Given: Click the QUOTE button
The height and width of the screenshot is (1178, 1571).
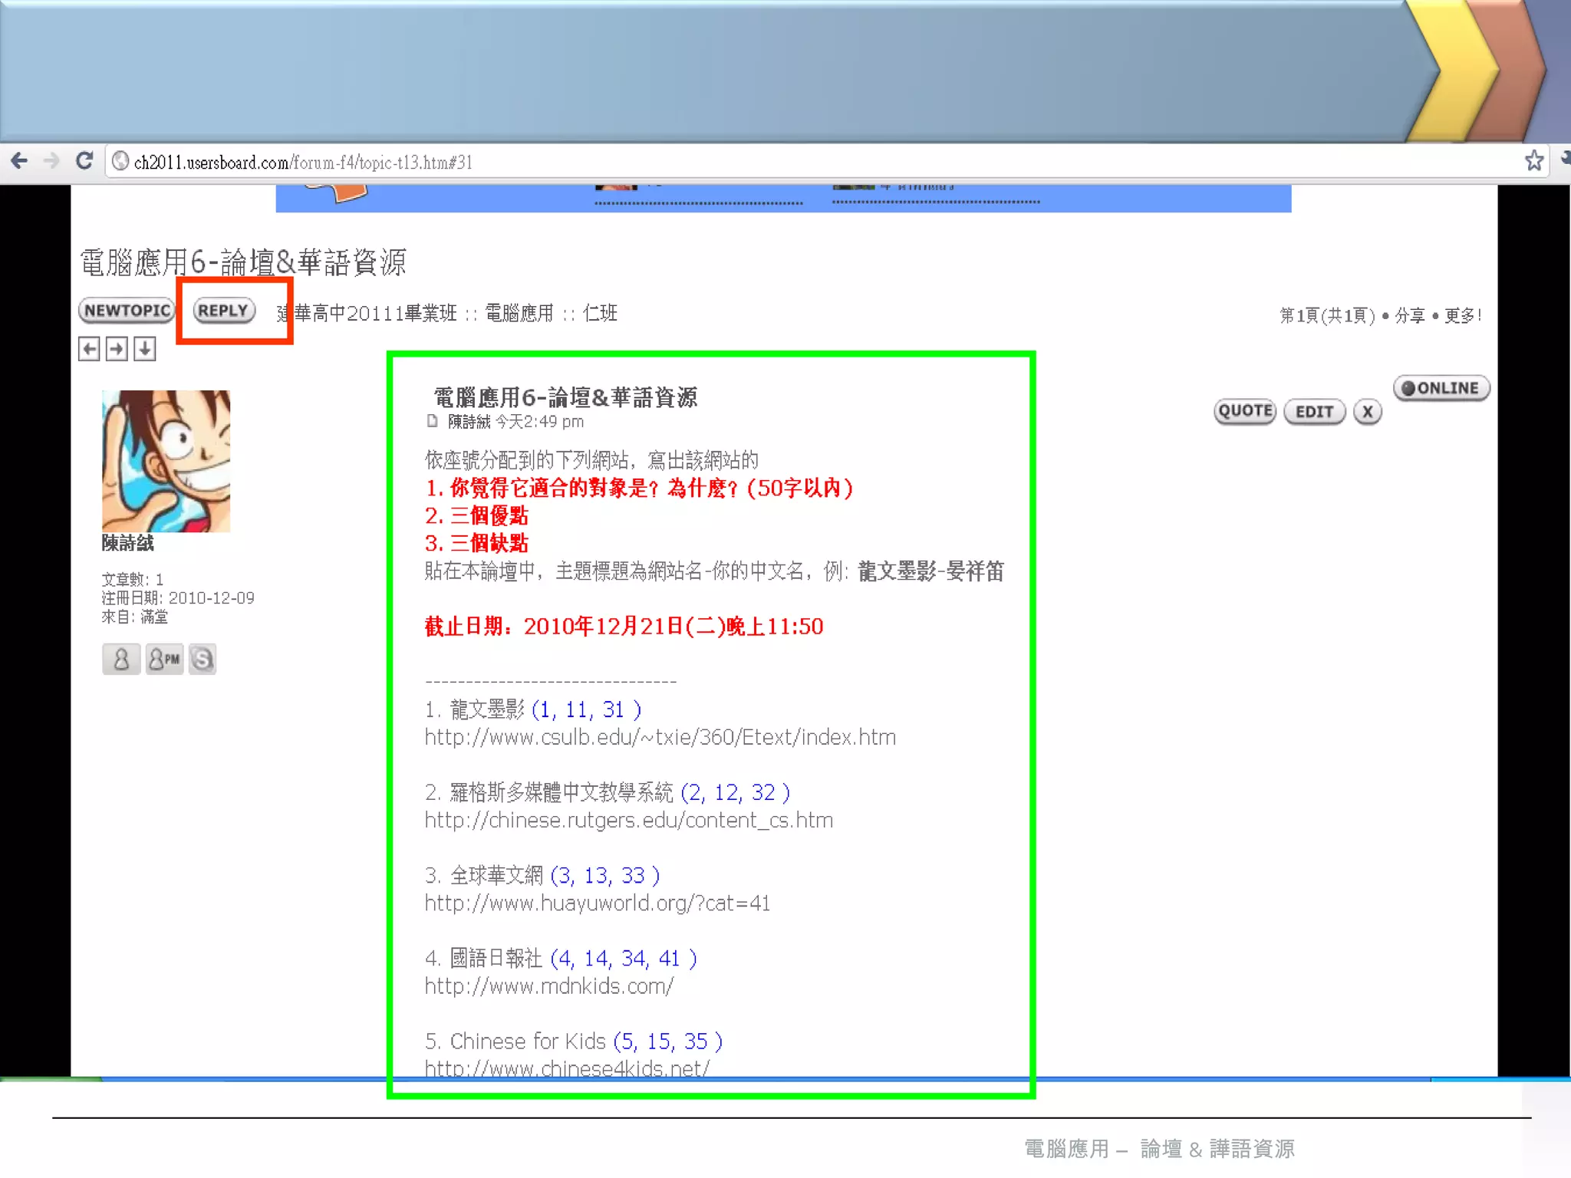Looking at the screenshot, I should [x=1245, y=411].
